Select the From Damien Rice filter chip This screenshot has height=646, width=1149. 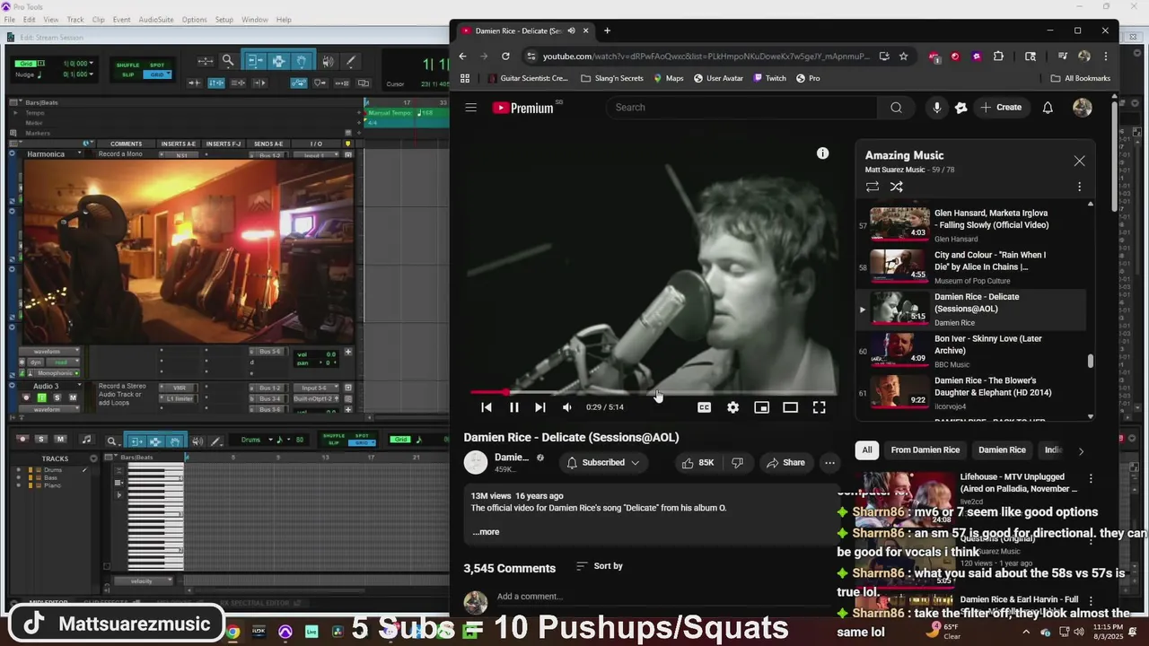[925, 450]
